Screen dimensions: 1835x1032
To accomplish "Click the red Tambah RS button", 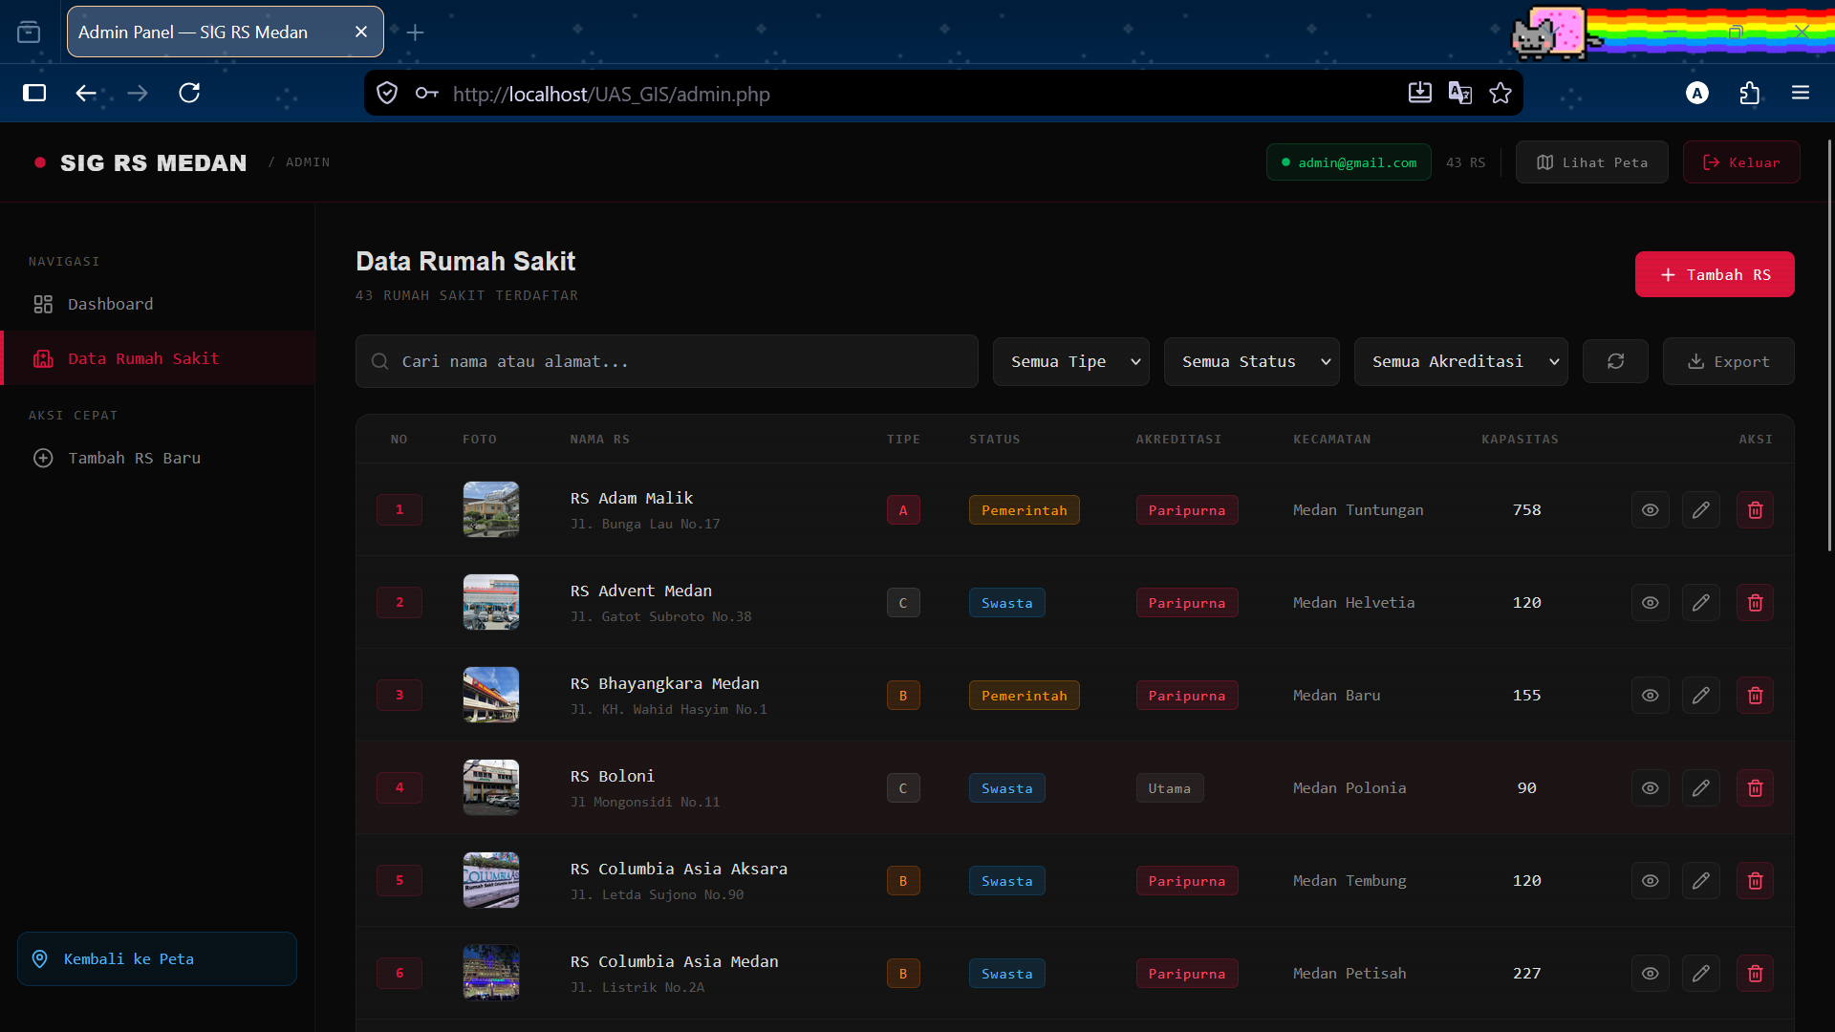I will point(1715,274).
